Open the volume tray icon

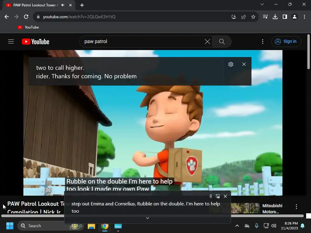[274, 226]
